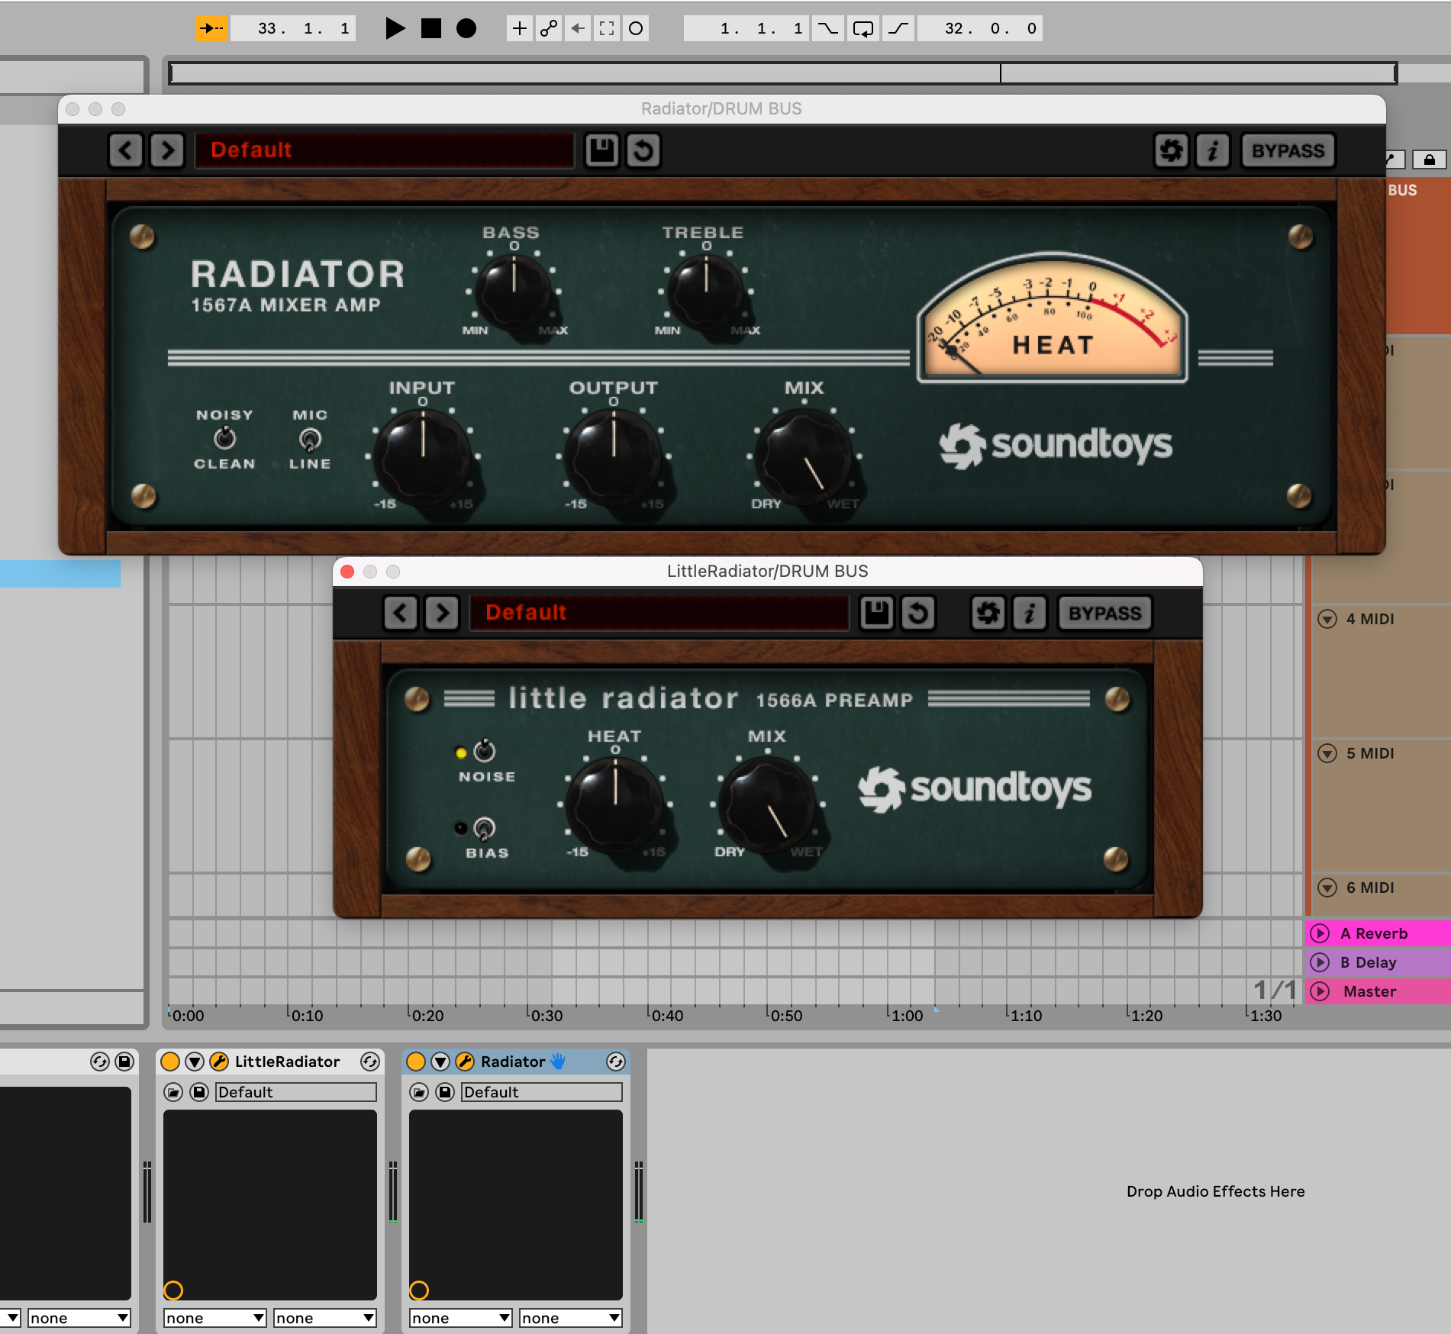
Task: Save preset with Radiator floppy disk icon
Action: [x=602, y=150]
